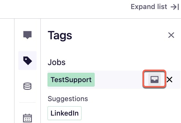This screenshot has height=123, width=181.
Task: Click the arrow-to-bar icon after Expand list
Action: 175,7
